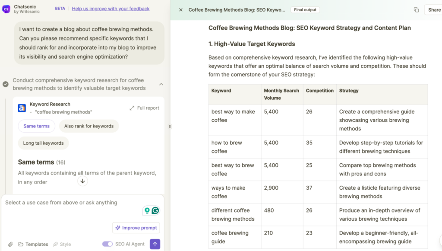Select the Long tail keywords tab
Viewport: 442px width, 251px height.
(44, 143)
